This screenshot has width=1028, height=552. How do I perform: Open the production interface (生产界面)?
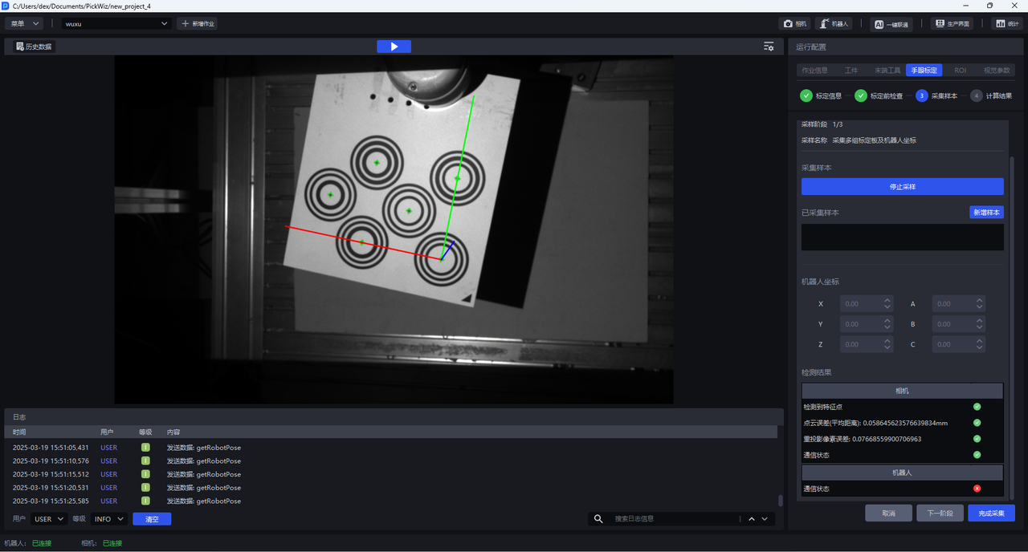(952, 24)
